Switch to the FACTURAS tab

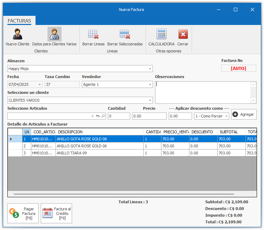[19, 21]
